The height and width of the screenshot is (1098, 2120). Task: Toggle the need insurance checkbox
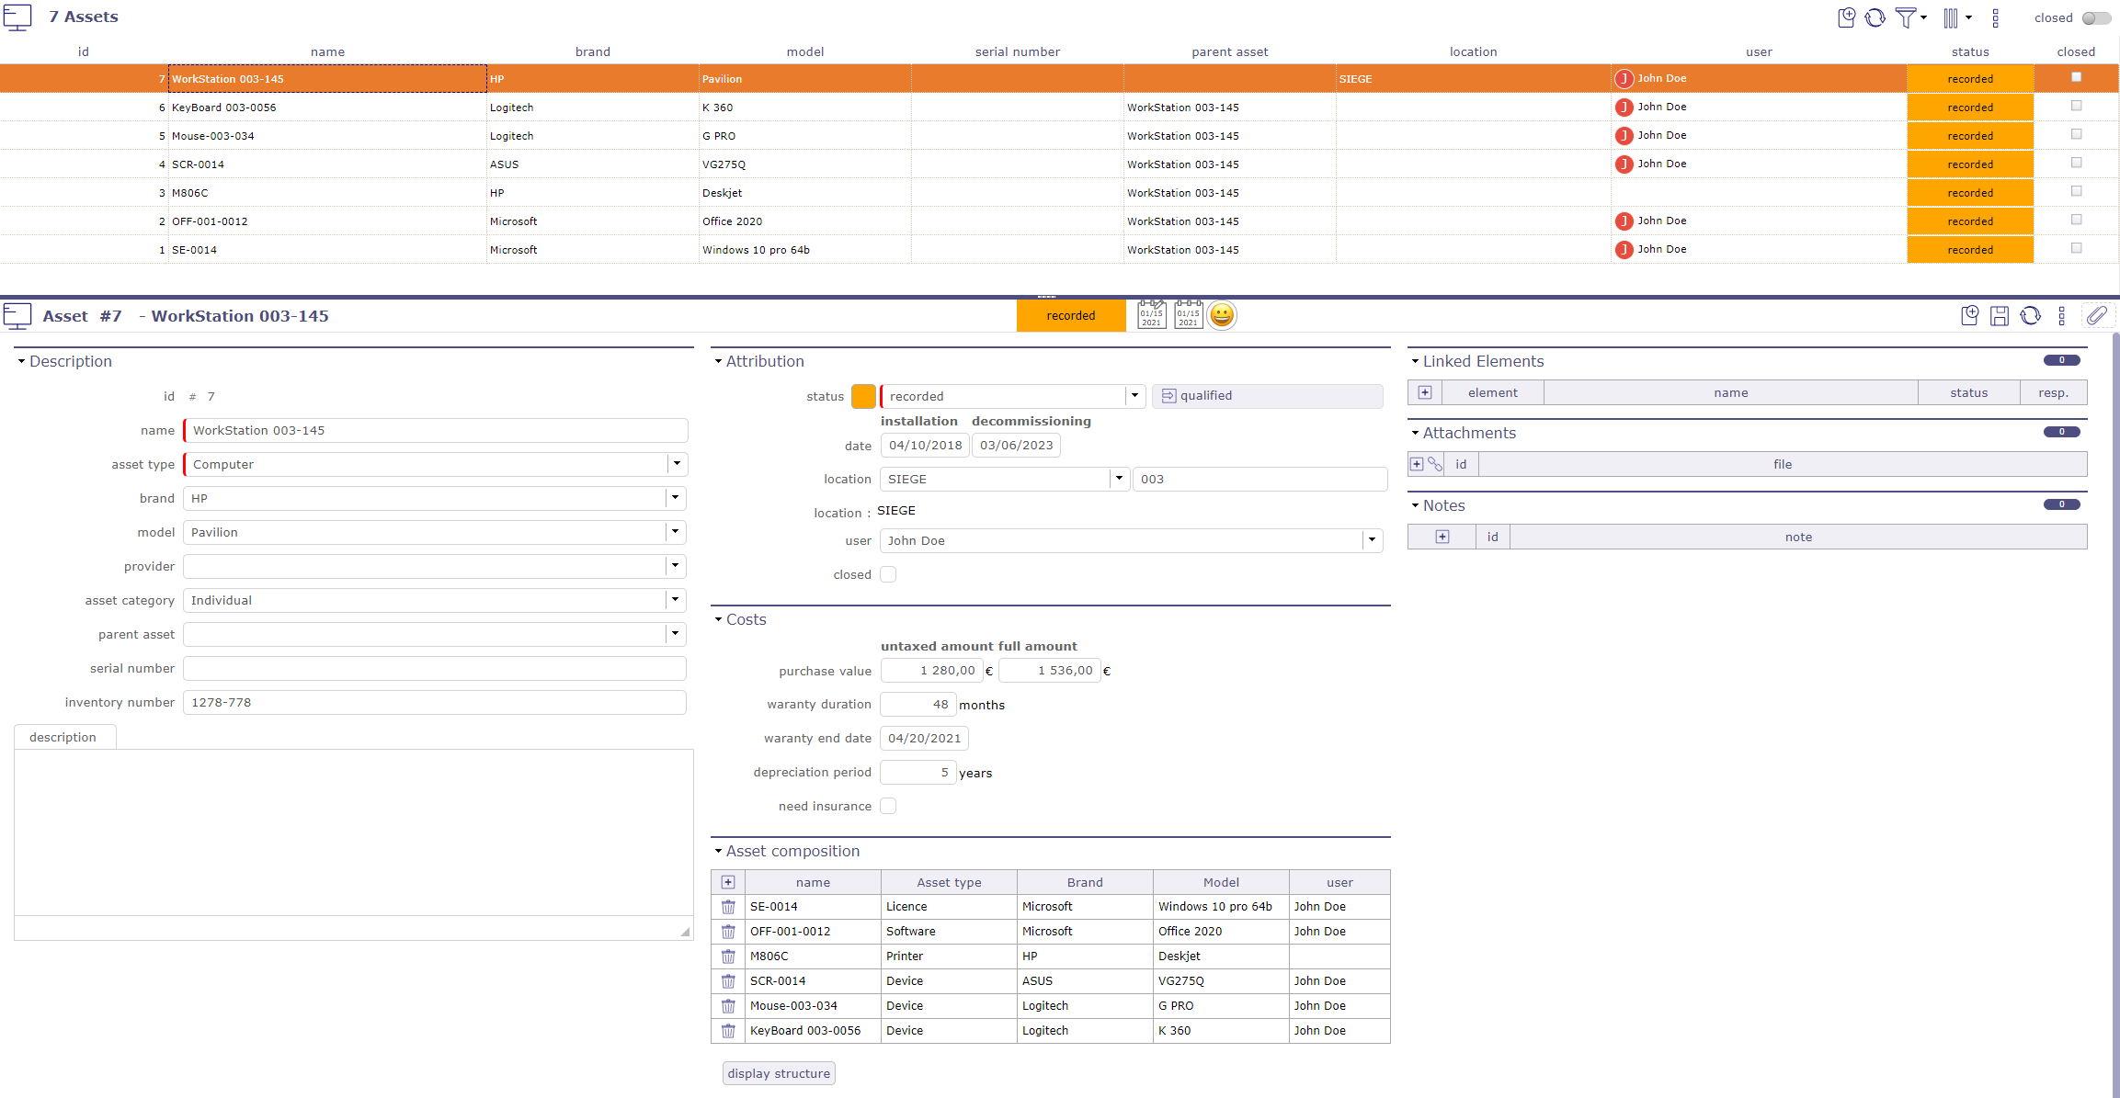[x=888, y=805]
